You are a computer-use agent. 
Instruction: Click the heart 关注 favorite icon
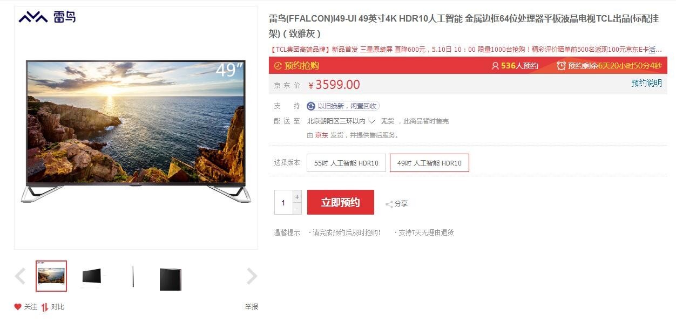(x=18, y=307)
